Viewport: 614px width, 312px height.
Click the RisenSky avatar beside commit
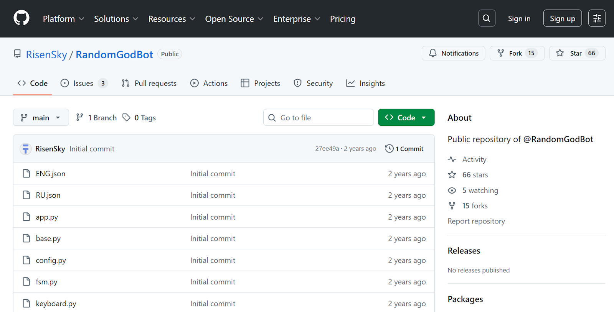tap(26, 149)
